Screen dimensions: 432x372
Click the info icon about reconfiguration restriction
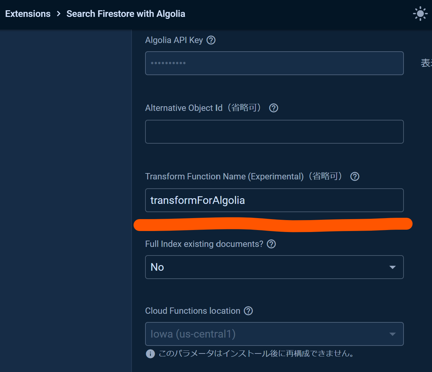click(x=150, y=354)
